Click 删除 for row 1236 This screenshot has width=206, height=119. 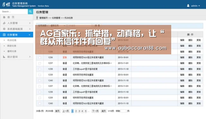tap(190, 57)
